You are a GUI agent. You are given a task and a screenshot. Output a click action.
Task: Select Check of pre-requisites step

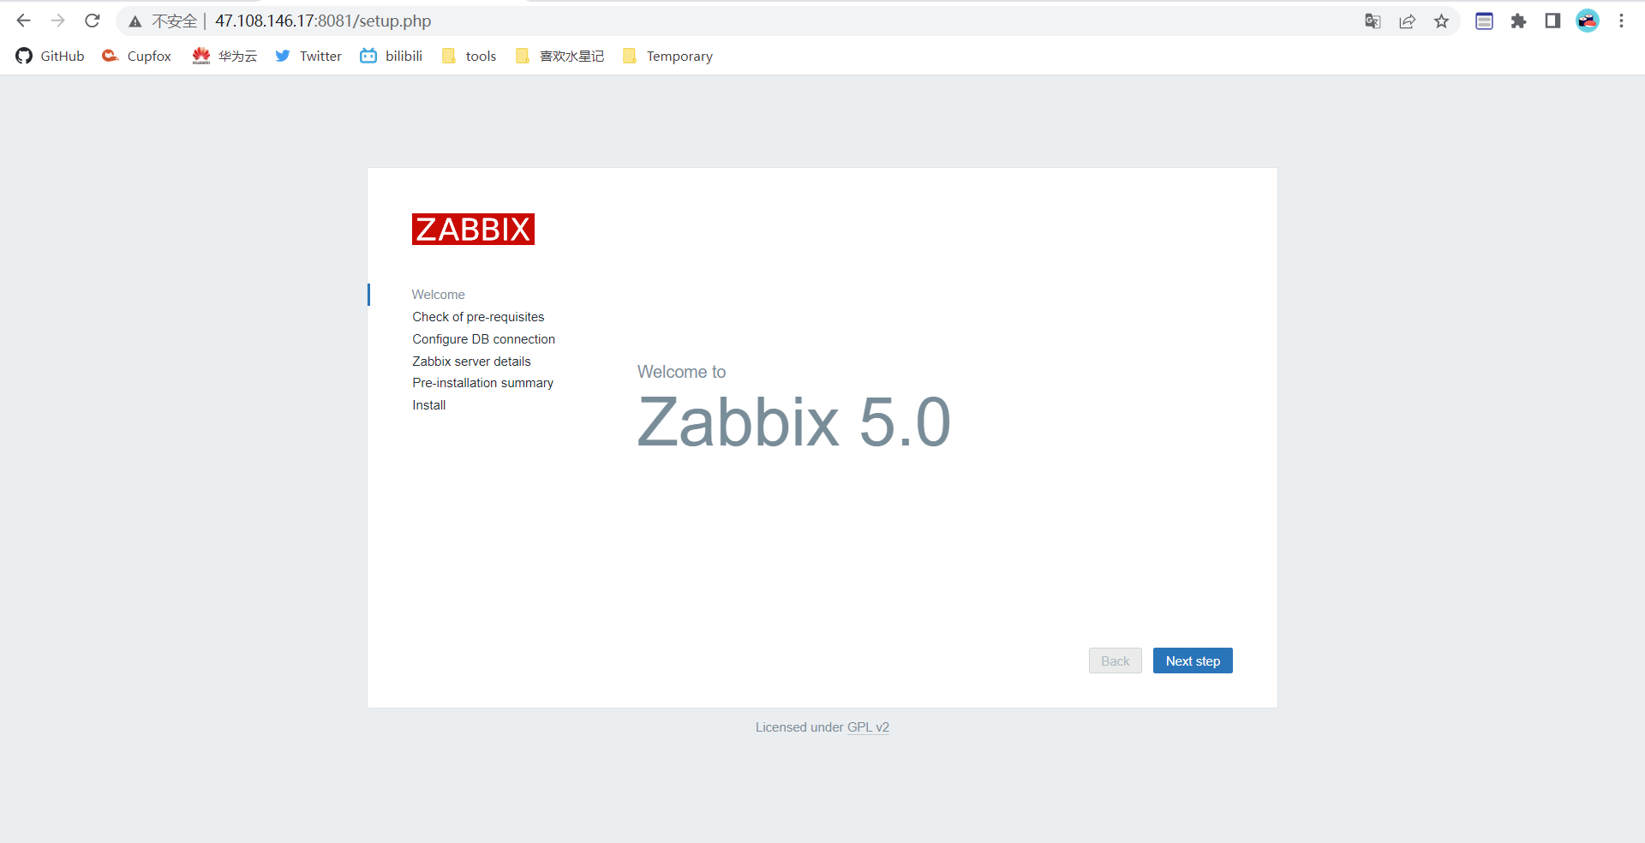point(478,317)
